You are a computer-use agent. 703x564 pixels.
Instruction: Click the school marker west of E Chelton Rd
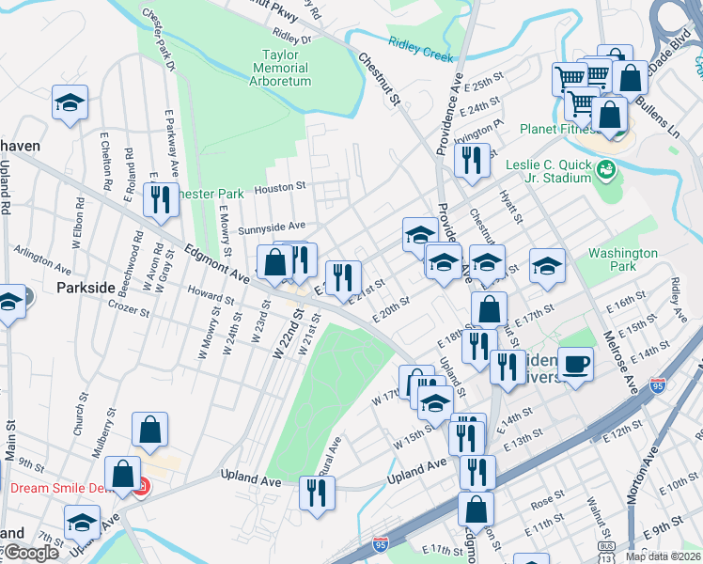70,105
